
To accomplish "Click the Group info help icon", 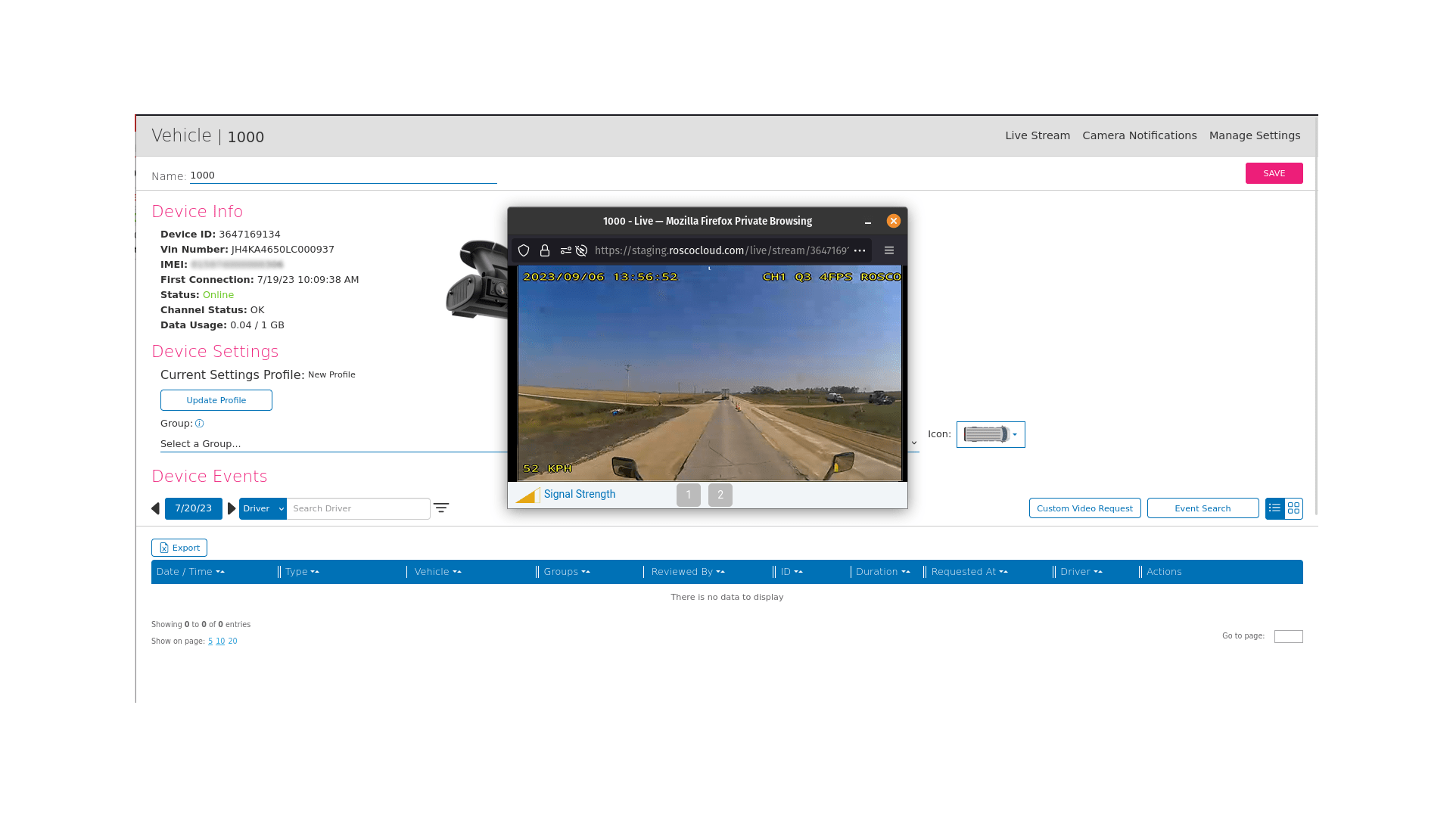I will pos(200,424).
